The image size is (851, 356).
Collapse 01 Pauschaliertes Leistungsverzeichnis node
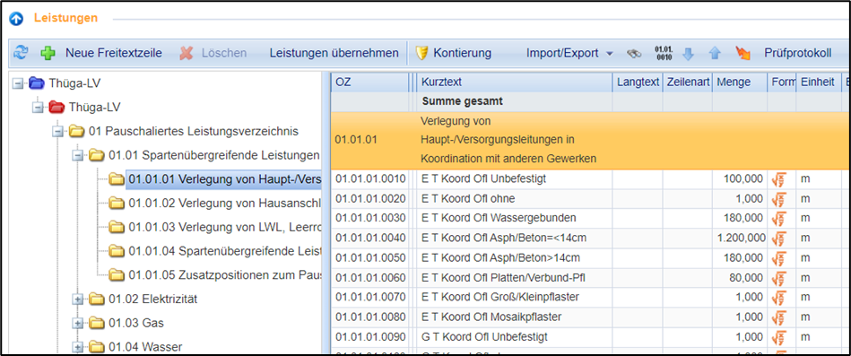coord(57,131)
